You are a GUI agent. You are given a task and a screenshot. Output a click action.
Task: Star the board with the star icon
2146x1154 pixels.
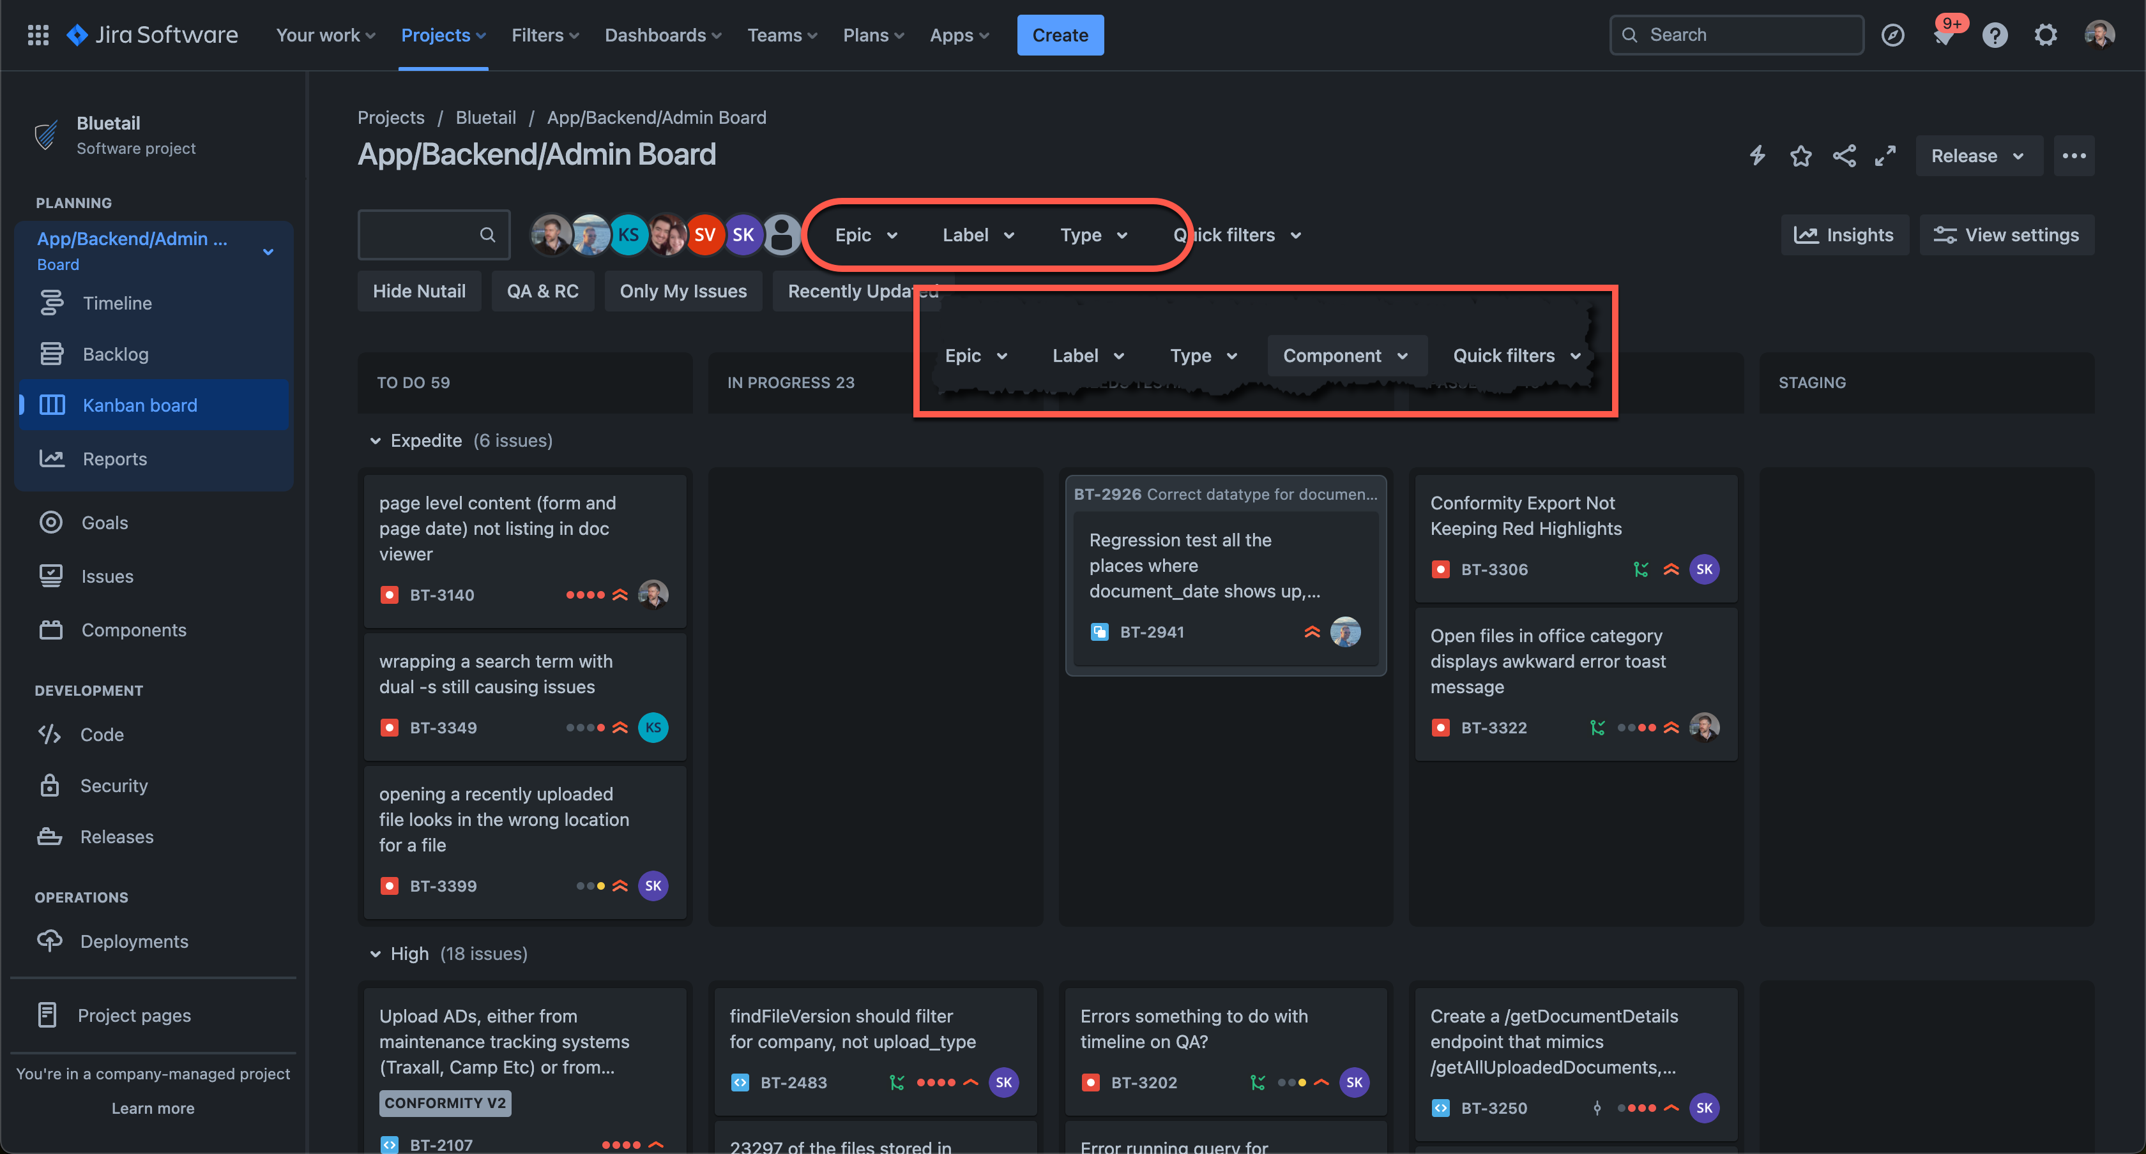click(1800, 156)
